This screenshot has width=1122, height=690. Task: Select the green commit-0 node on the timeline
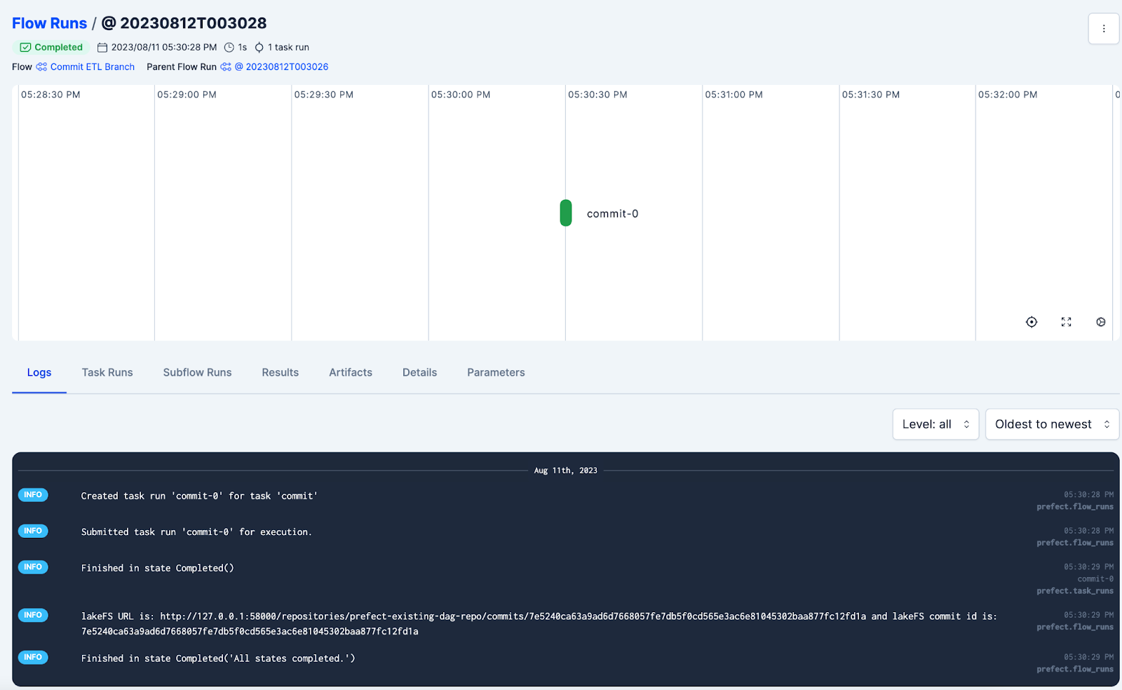click(566, 213)
